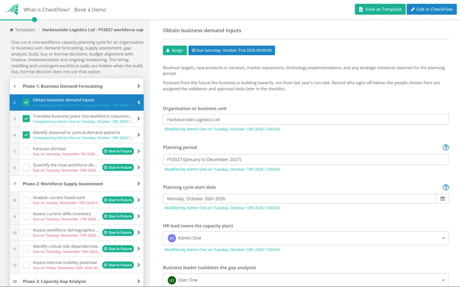The image size is (460, 287).
Task: Click the Planning cycle start date field
Action: pos(300,199)
